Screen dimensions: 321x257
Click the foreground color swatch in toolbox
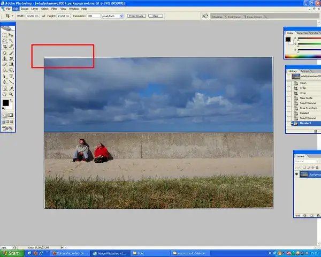[x=5, y=103]
